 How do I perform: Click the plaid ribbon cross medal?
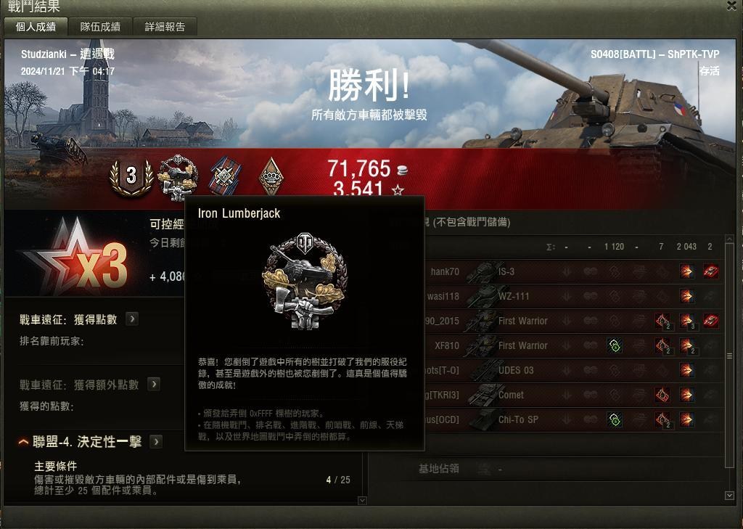click(x=225, y=176)
